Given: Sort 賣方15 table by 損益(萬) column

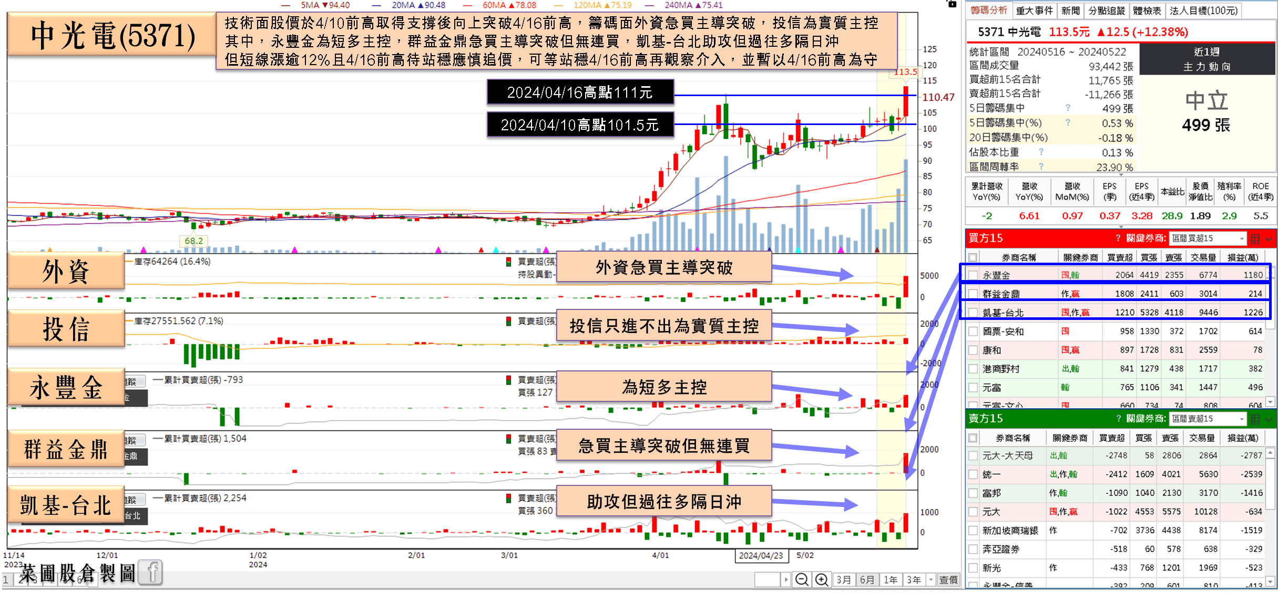Looking at the screenshot, I should (1243, 438).
